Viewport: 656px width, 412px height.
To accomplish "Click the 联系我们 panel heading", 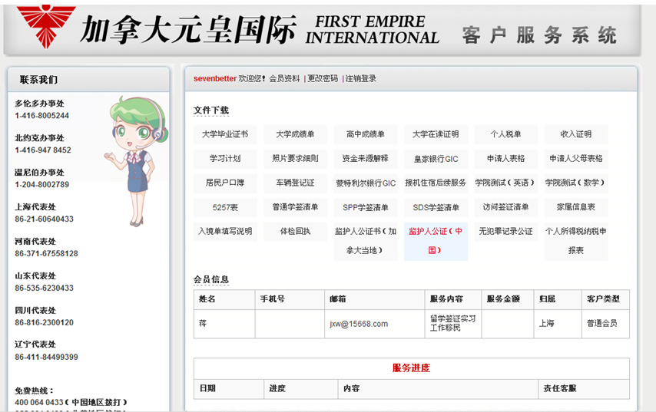I will (x=38, y=79).
